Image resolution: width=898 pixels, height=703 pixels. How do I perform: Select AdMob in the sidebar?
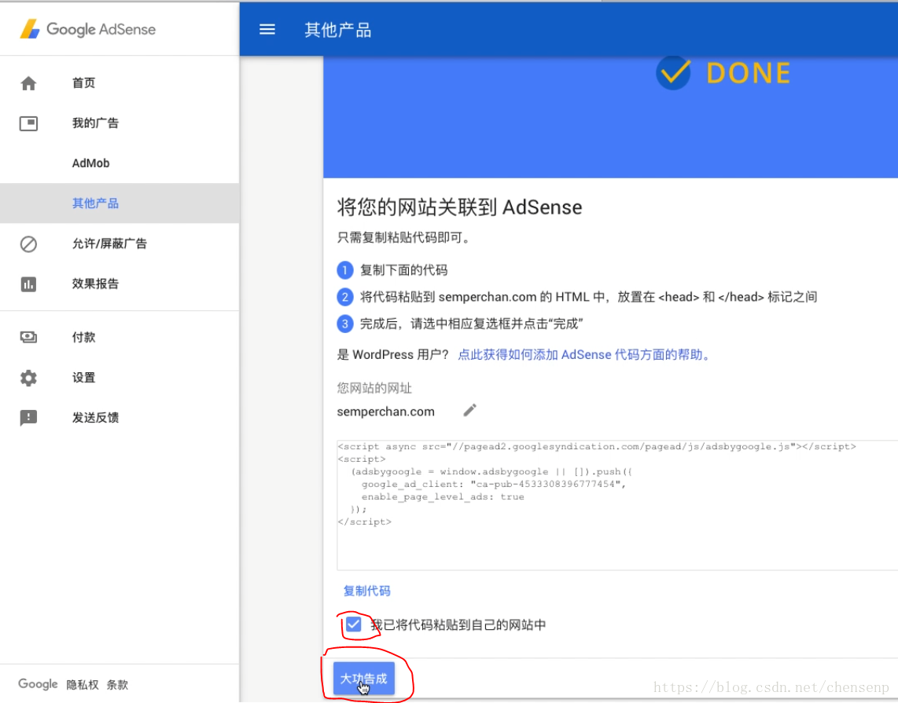click(x=120, y=163)
